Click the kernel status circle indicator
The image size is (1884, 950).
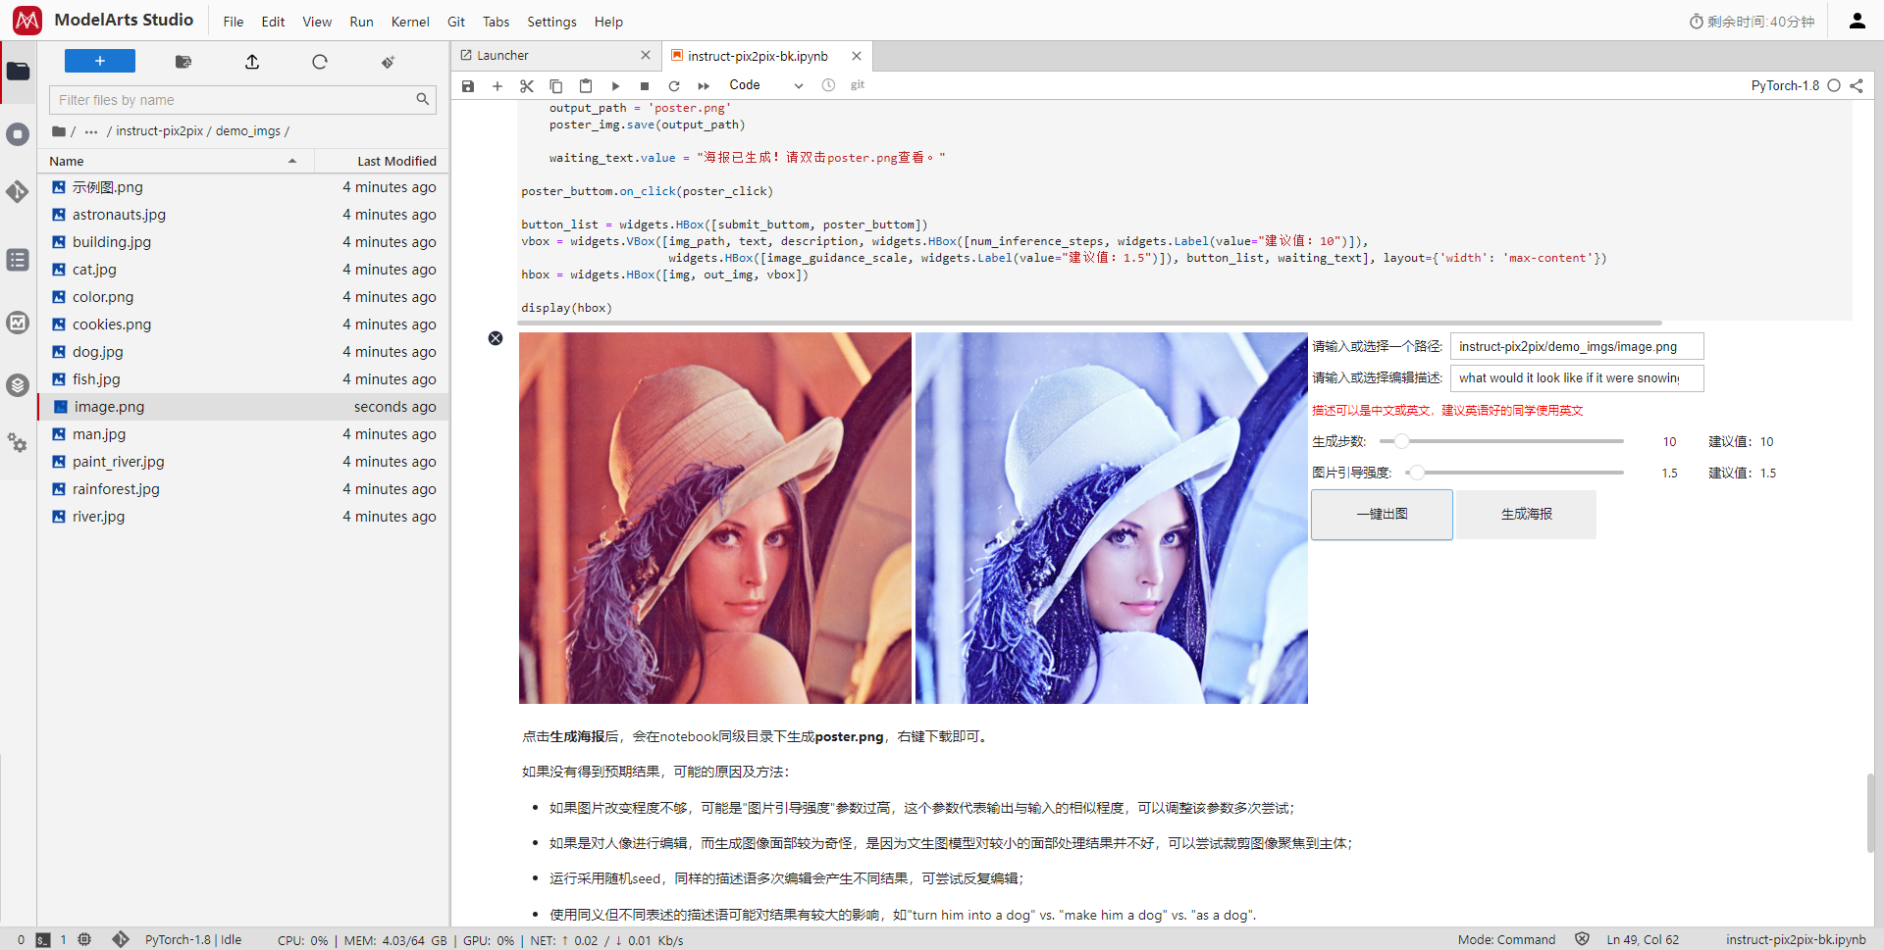click(1834, 85)
